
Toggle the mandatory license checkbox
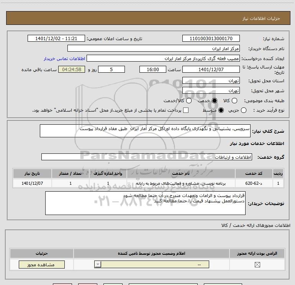[257, 265]
